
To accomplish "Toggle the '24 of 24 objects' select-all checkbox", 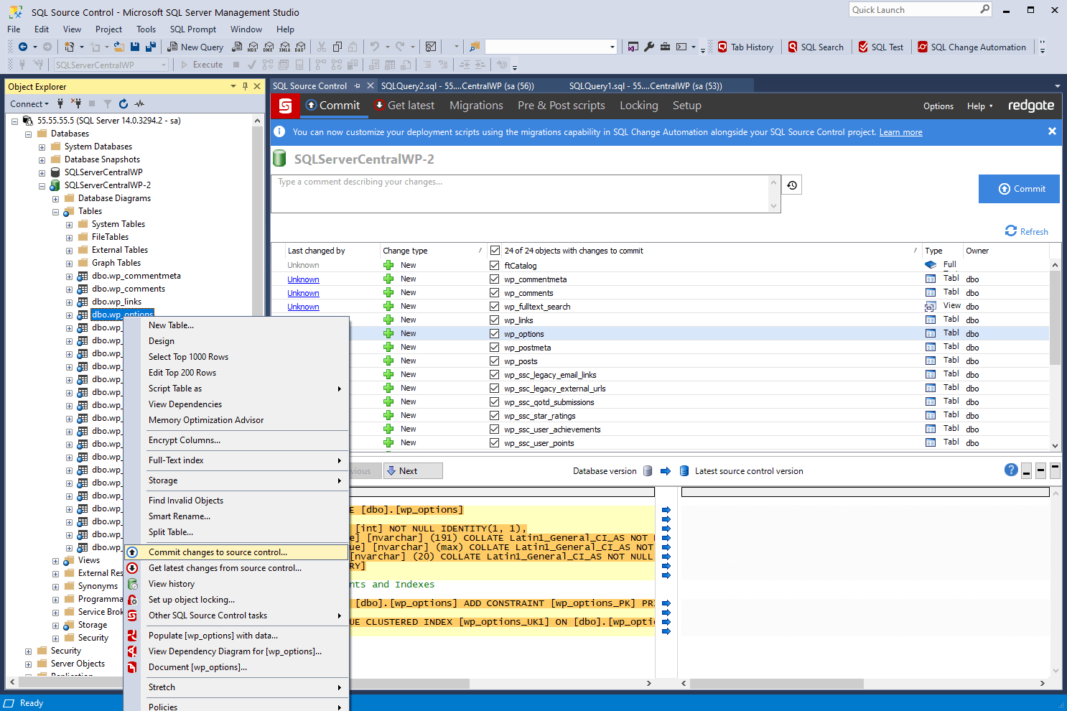I will [494, 250].
